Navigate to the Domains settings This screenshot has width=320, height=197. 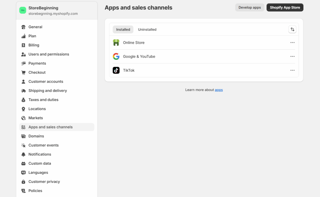(x=36, y=136)
